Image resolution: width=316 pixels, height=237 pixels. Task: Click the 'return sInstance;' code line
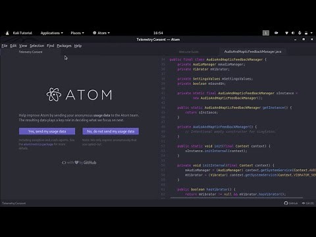tap(201, 113)
